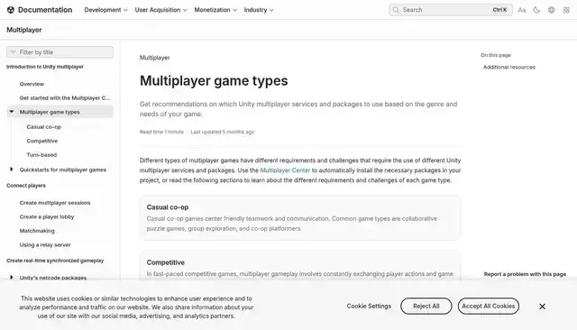Open the Casual co-op card
Screen dimensions: 577x330
(300, 218)
